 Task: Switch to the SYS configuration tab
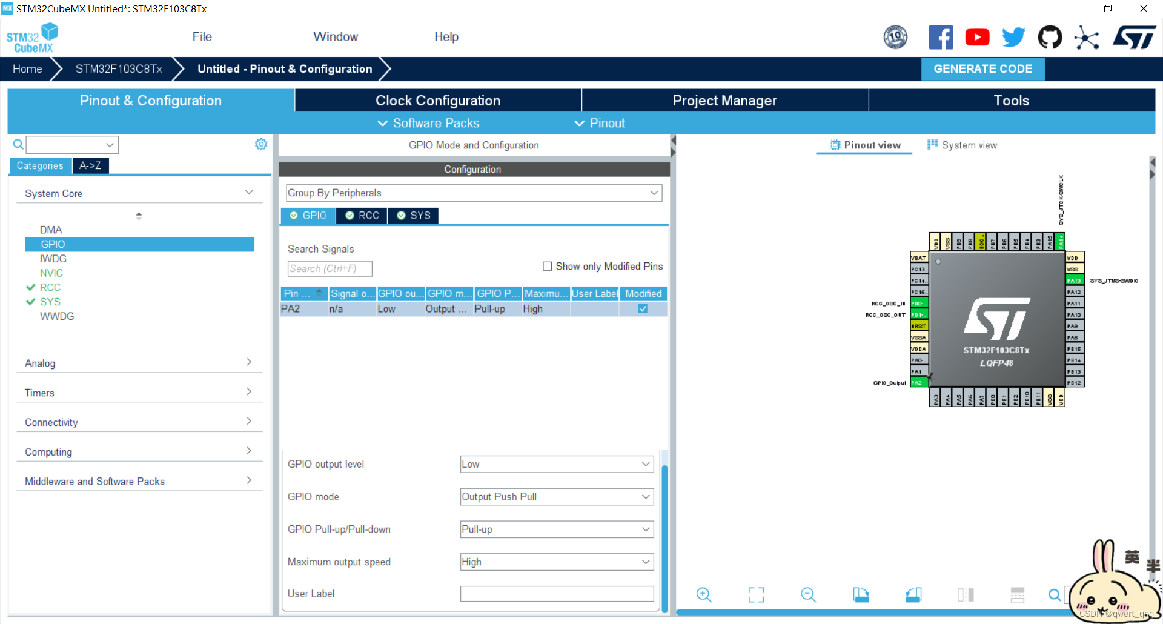coord(413,216)
